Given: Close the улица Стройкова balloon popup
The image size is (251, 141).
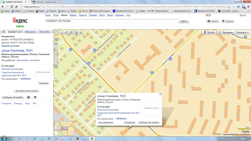Looking at the screenshot, I should click(160, 94).
